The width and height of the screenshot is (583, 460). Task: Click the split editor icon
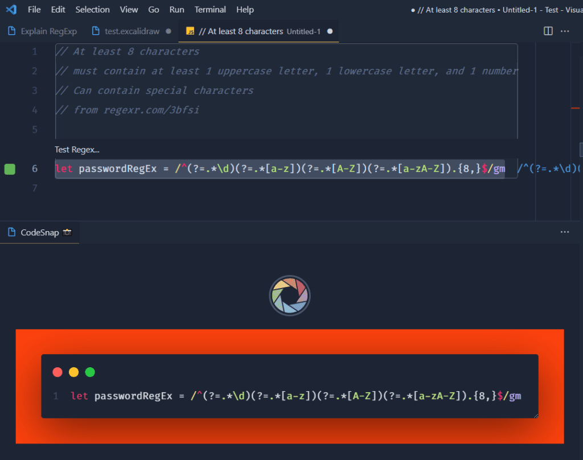pyautogui.click(x=548, y=31)
